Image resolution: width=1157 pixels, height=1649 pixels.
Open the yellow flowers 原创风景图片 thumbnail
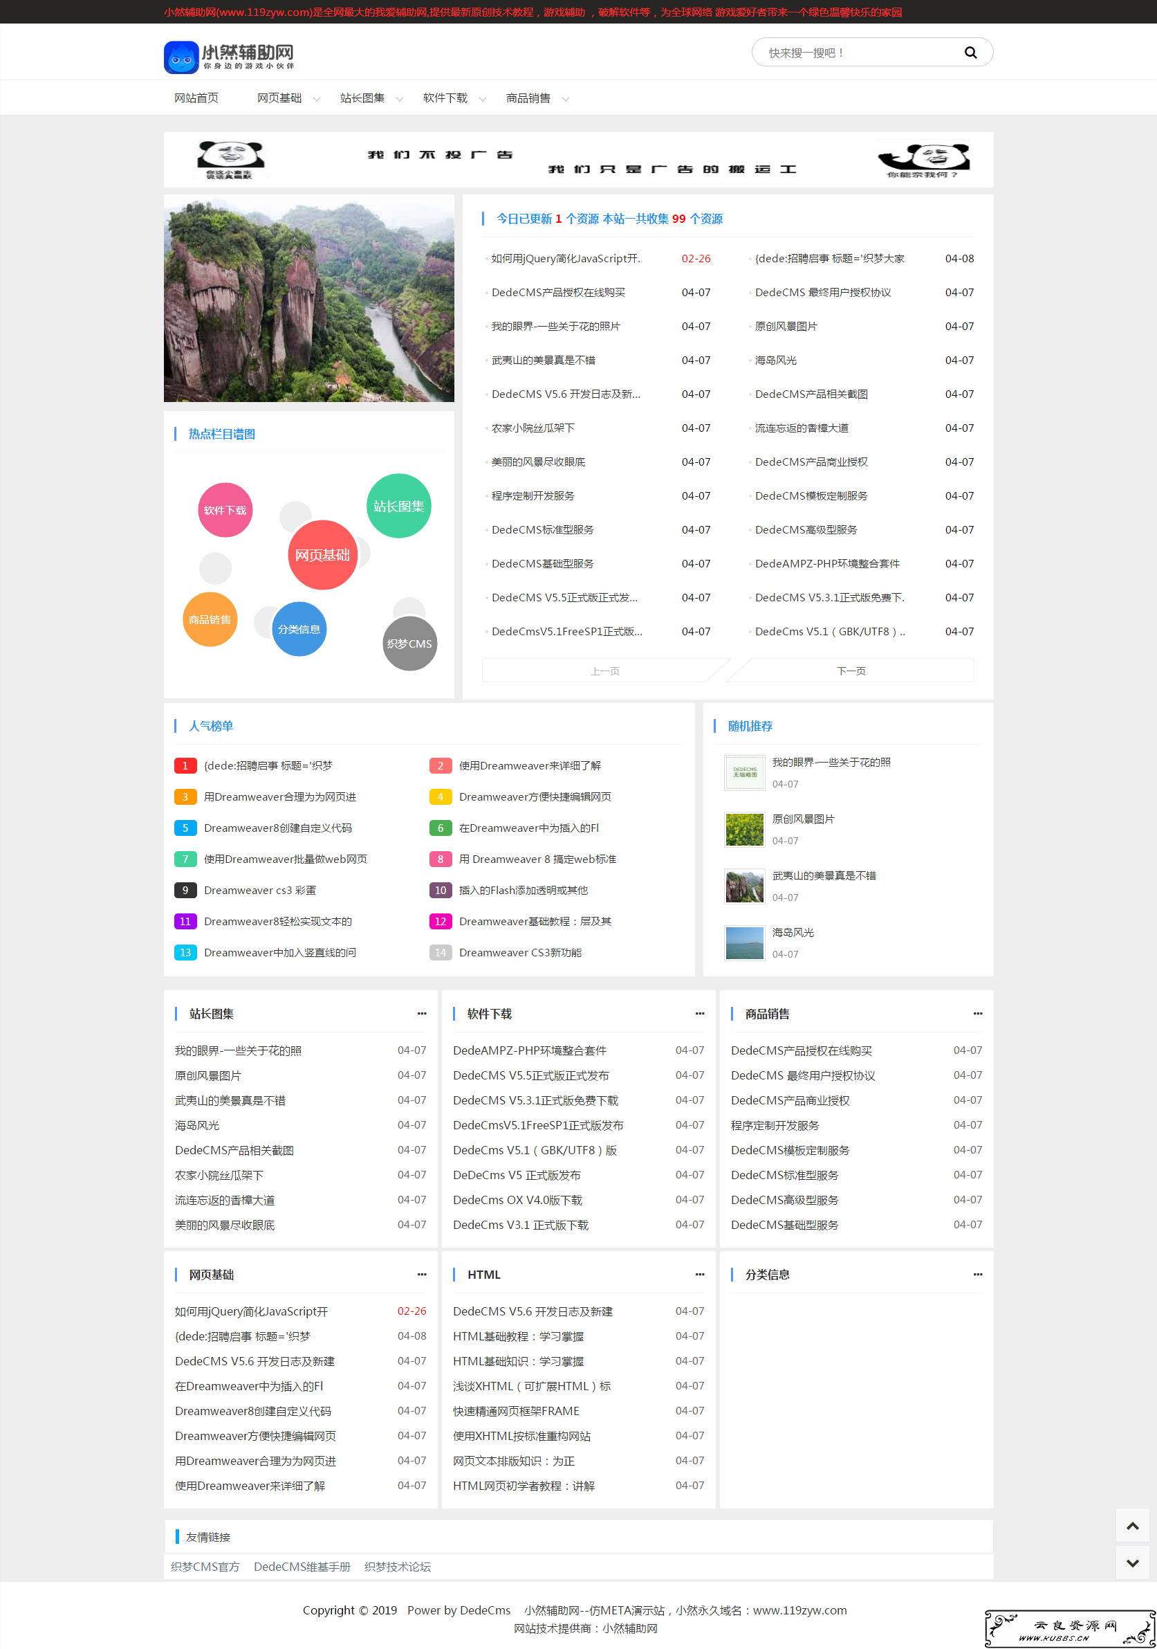pos(744,830)
